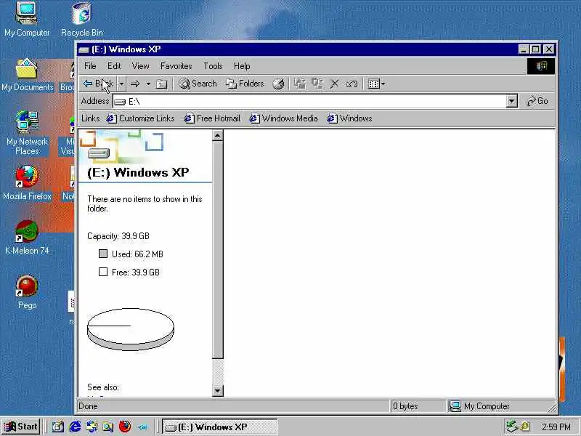Open the Forward history dropdown arrow
581x436 pixels.
[148, 84]
